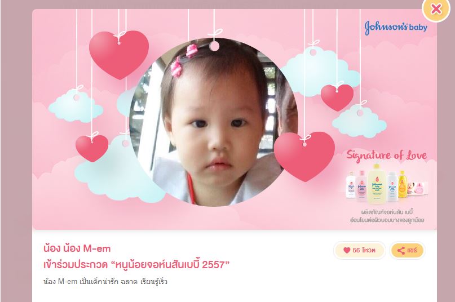Click the heart icon in the vote button
Viewport: 455px width, 302px height.
tap(347, 250)
